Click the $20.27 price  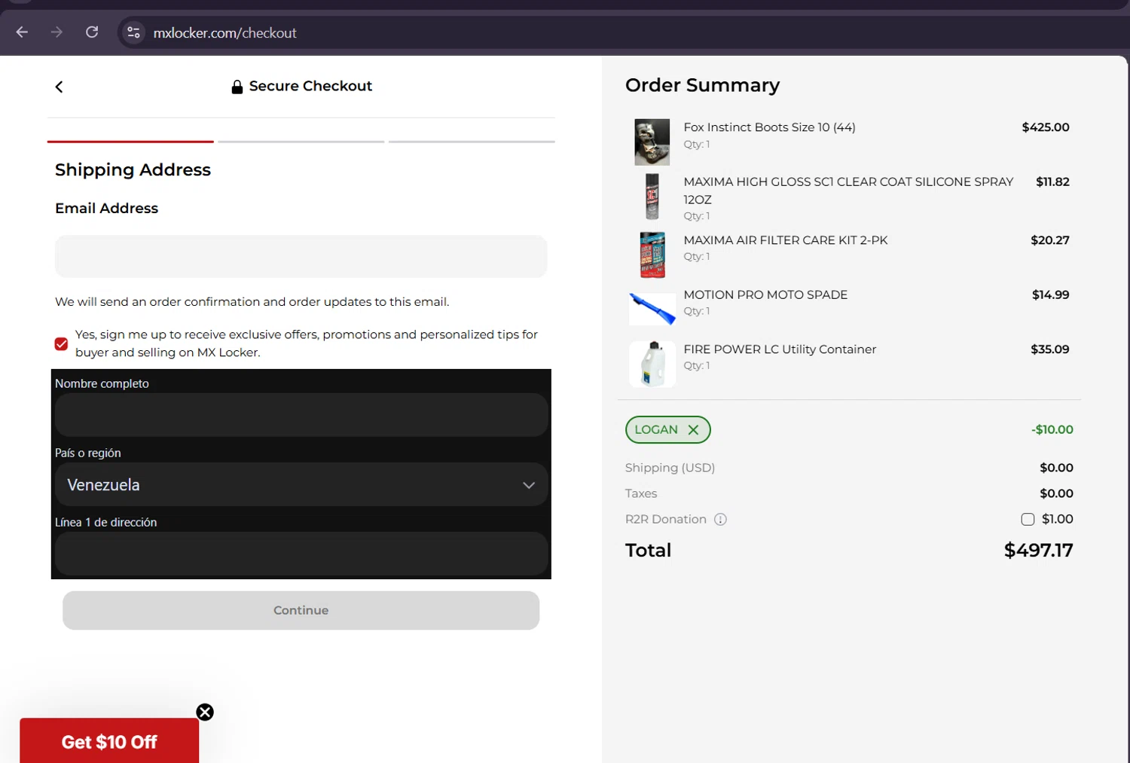(1049, 240)
